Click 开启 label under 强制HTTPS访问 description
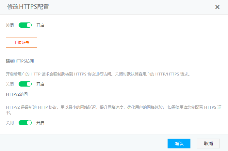 pyautogui.click(x=40, y=84)
